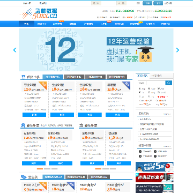The image size is (193, 193).
Task: Open the HKcc 99 yuan cloud plan
Action: pyautogui.click(x=34, y=187)
